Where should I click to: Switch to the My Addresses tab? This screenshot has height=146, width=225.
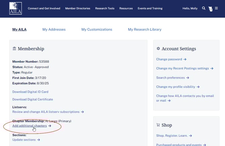(x=54, y=29)
